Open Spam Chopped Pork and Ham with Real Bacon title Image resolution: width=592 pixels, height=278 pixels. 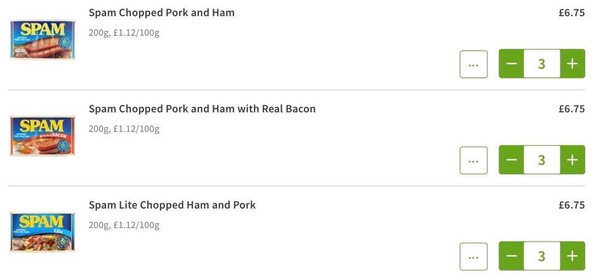(x=202, y=109)
